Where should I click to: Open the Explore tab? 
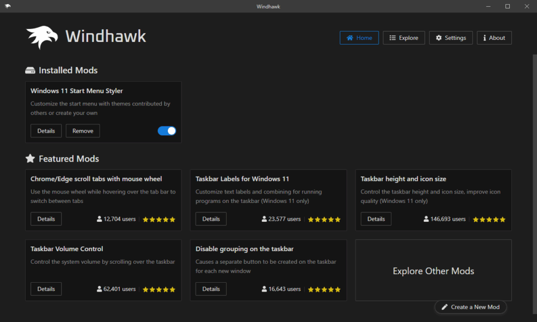[404, 38]
